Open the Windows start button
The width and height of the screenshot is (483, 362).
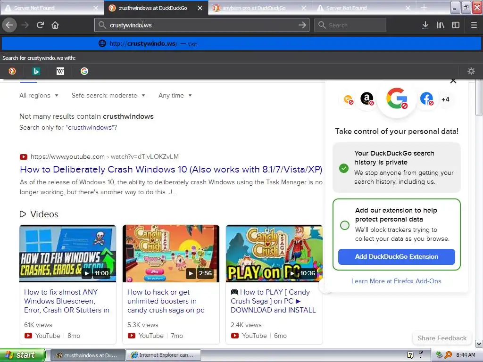click(23, 355)
